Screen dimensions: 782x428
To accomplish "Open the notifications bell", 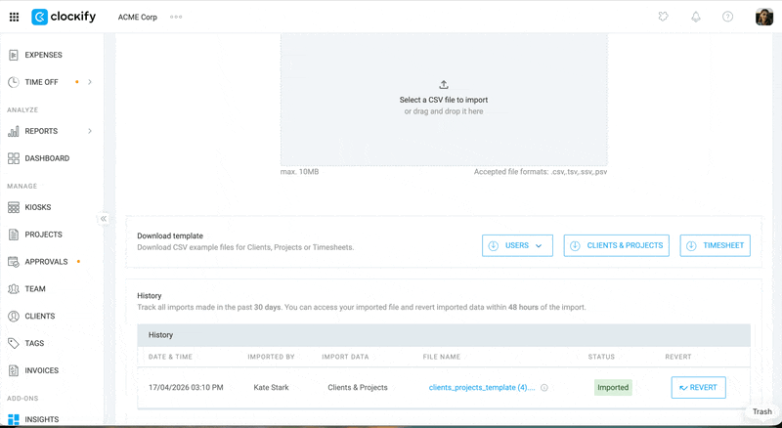I will [x=695, y=17].
